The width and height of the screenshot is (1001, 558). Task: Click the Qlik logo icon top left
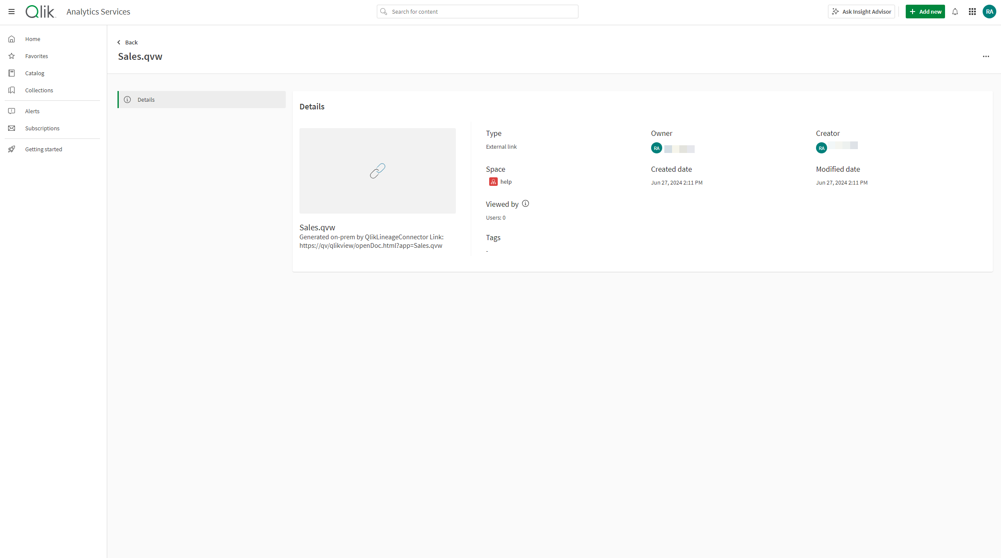pyautogui.click(x=40, y=12)
